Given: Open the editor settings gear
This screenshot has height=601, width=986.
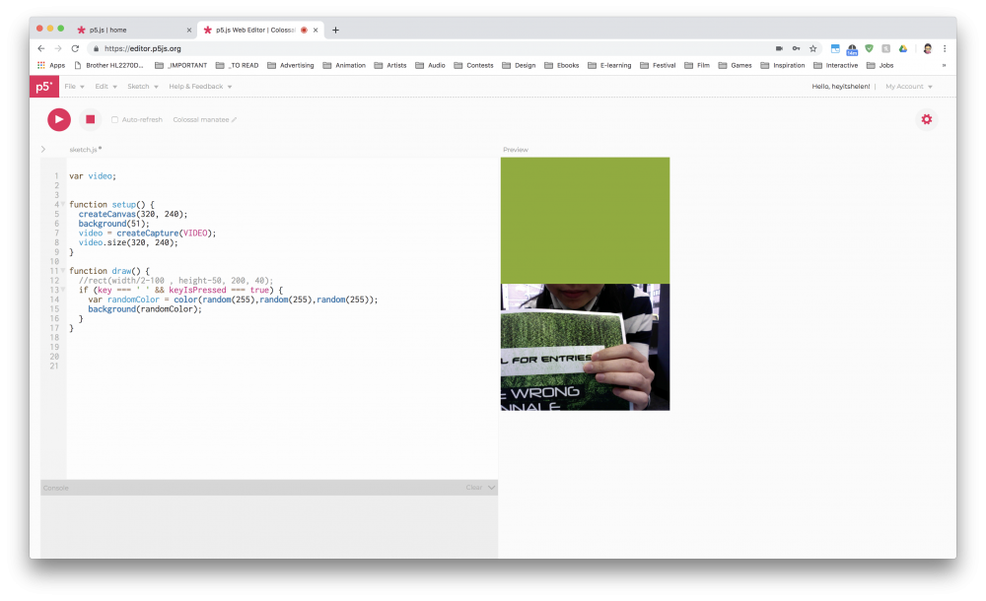Looking at the screenshot, I should [x=926, y=119].
